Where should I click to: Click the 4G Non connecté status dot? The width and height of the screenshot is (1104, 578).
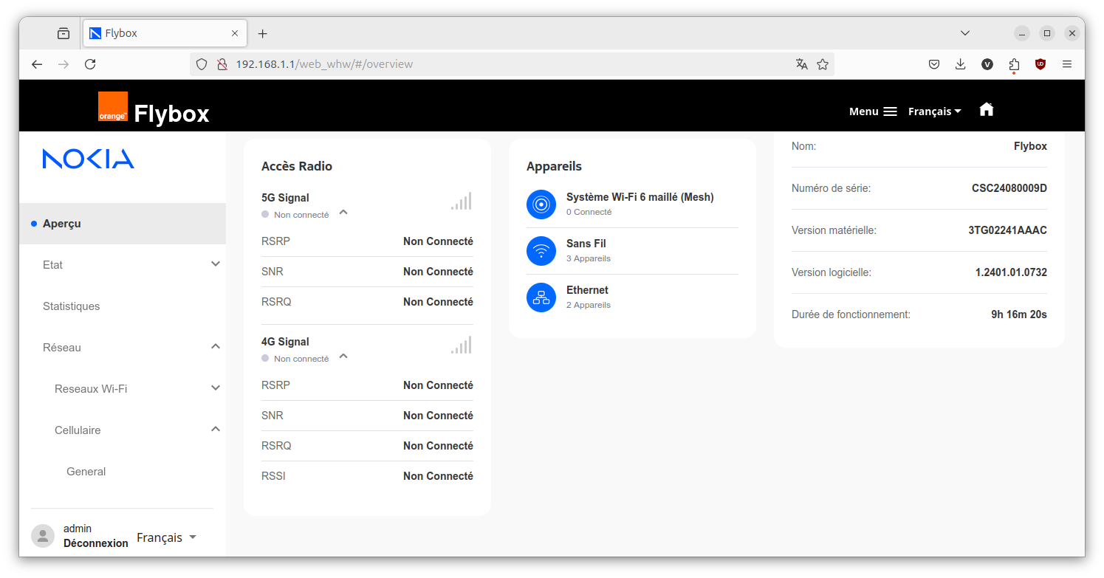pos(265,358)
